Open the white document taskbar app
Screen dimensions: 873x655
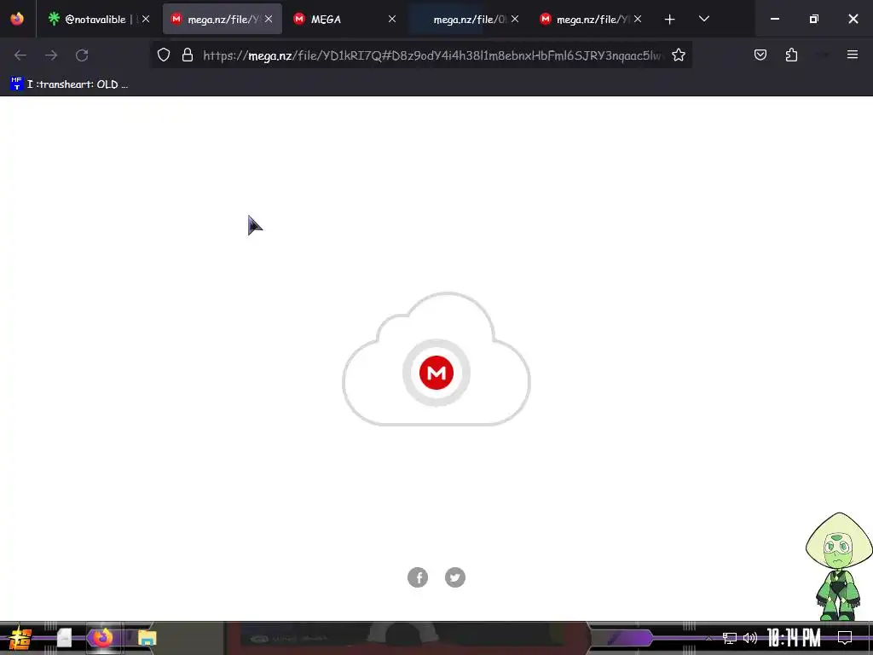coord(64,638)
